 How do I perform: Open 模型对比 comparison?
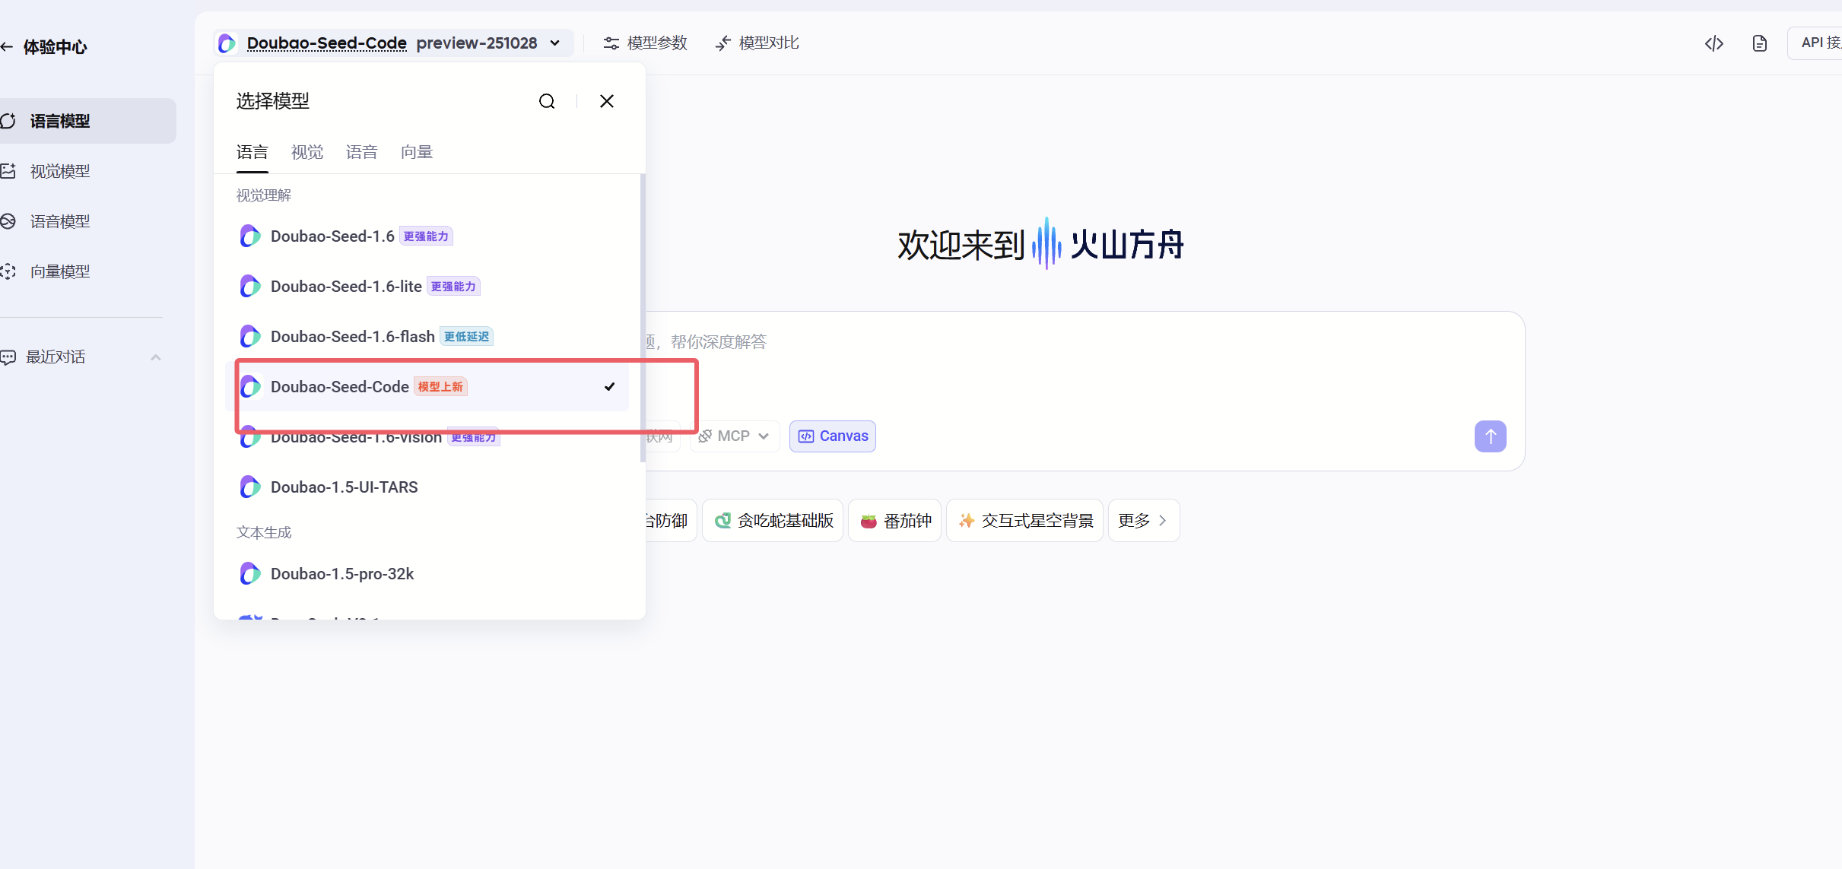(x=757, y=43)
